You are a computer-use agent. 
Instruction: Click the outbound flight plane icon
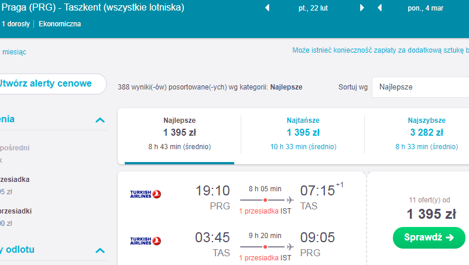(x=290, y=200)
